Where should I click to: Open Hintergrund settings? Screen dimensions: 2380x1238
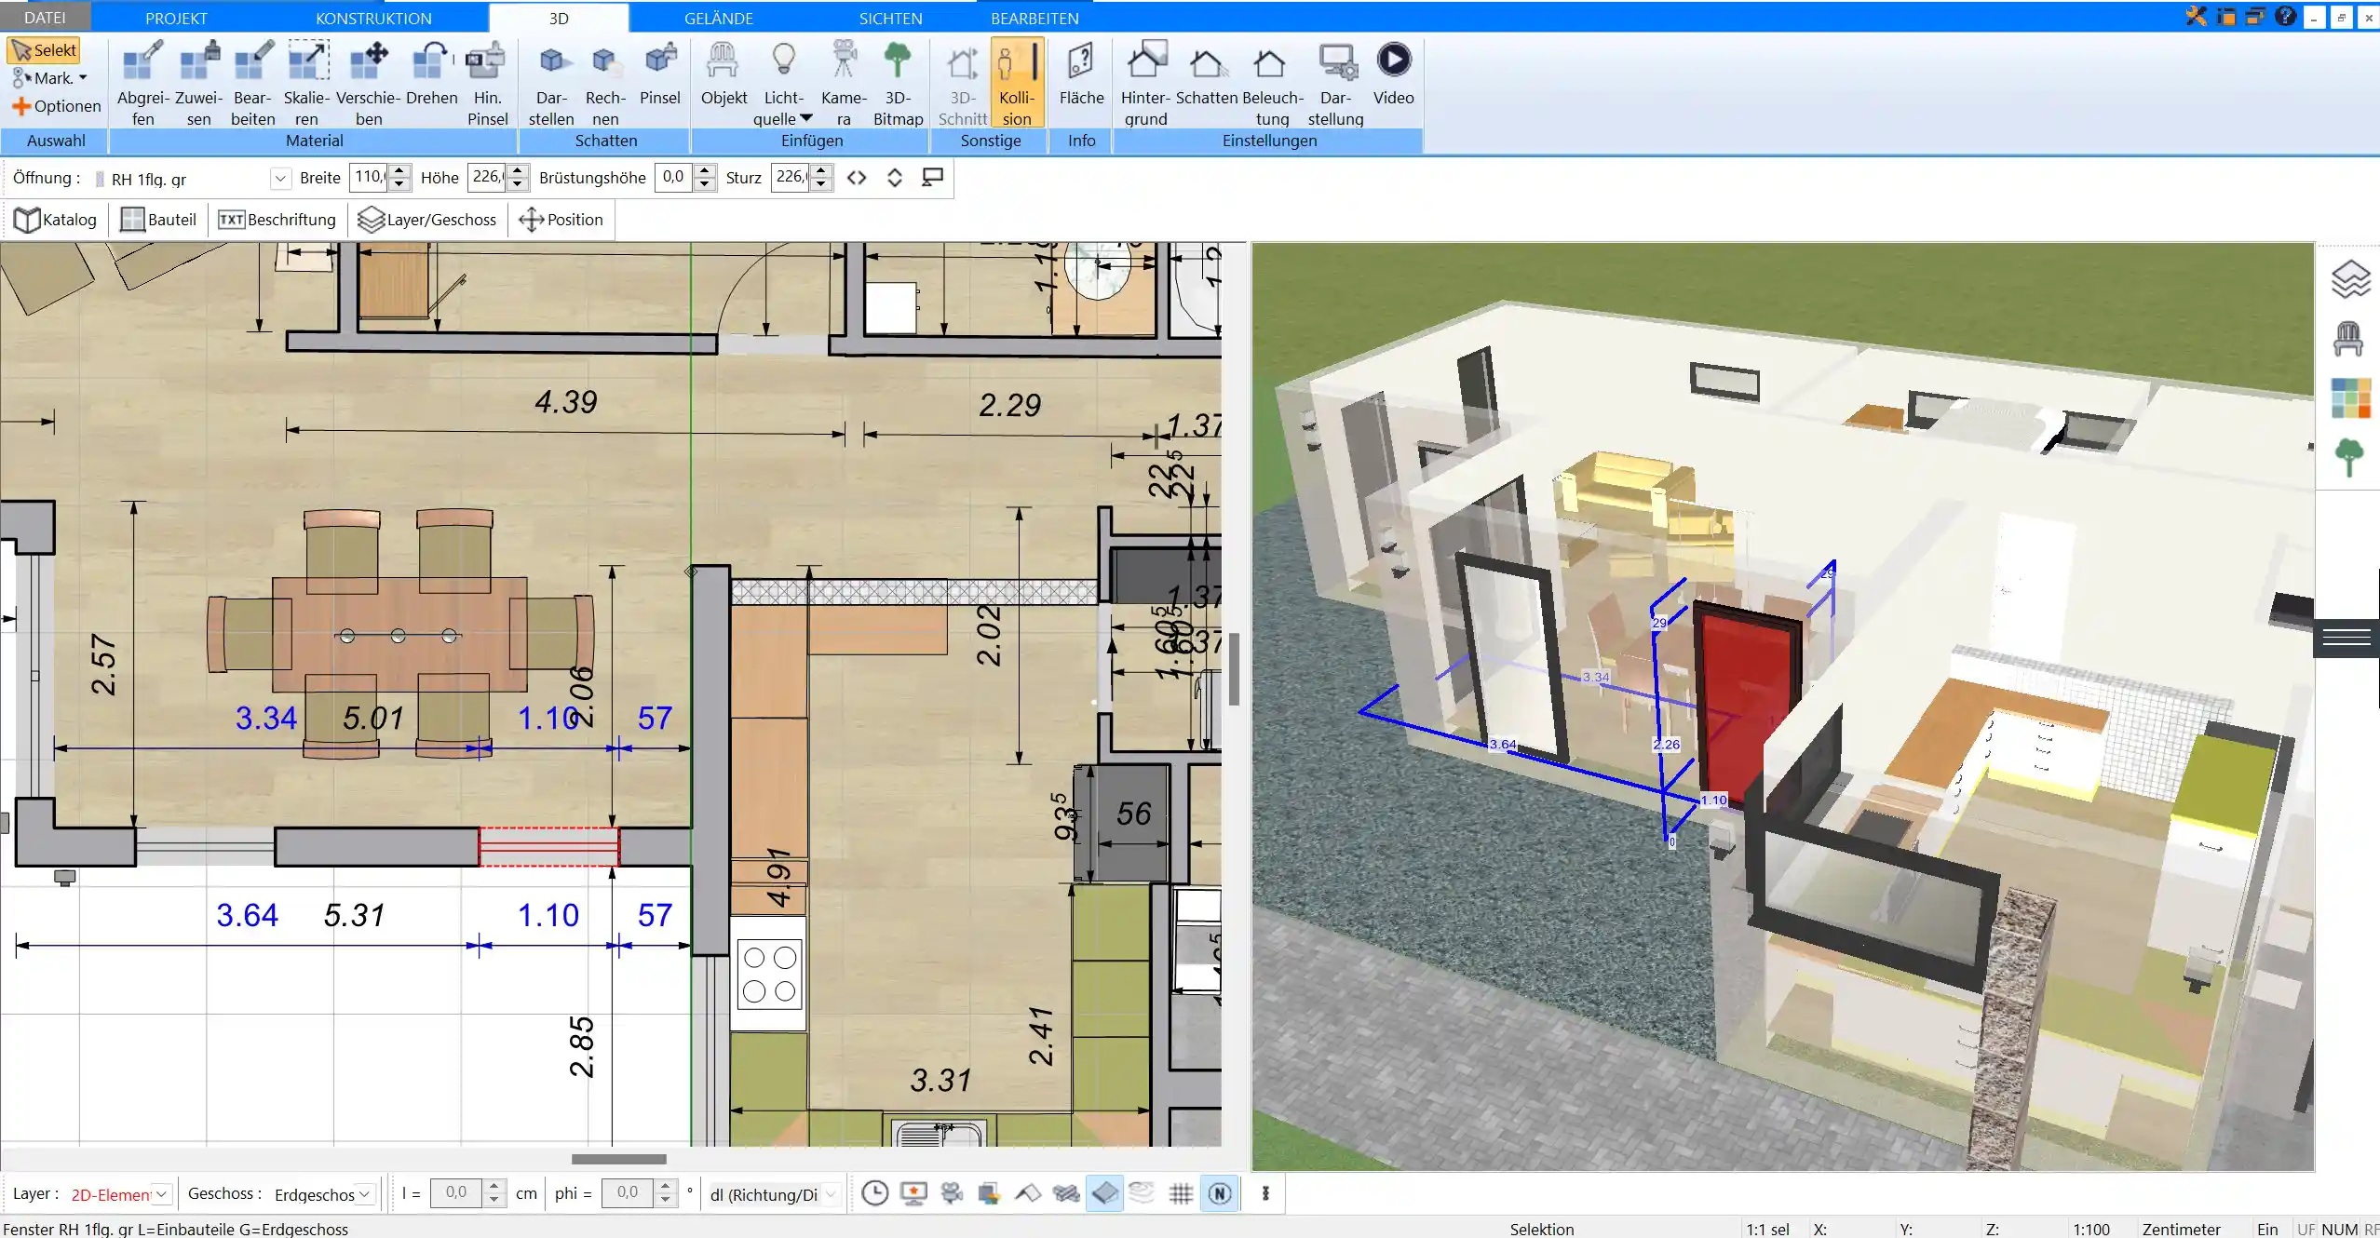[x=1145, y=83]
